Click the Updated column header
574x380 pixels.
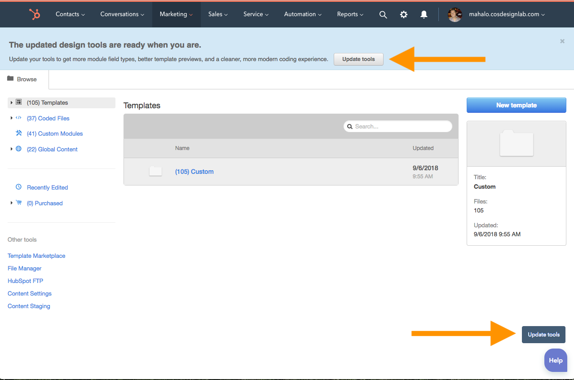point(423,148)
